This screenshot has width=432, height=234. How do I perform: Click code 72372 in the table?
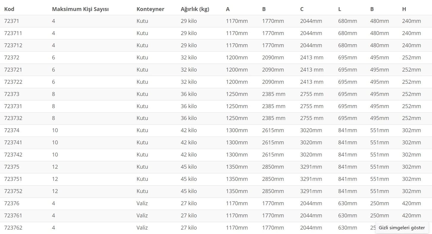[12, 58]
